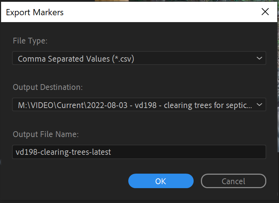The height and width of the screenshot is (203, 279).
Task: Click the M:\VIDEO\Current destination path
Action: pos(134,105)
